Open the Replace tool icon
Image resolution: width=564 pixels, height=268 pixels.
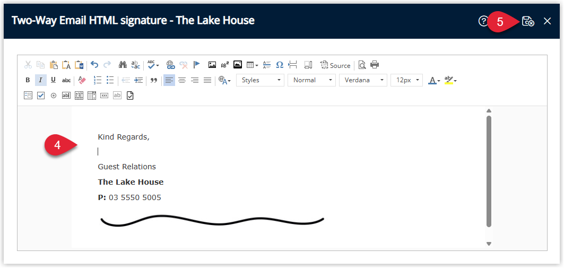click(136, 65)
